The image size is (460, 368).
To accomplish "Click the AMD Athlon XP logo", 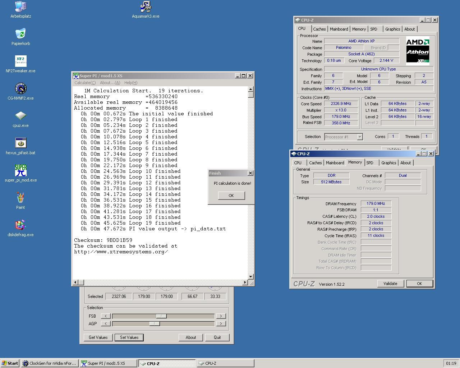I will [418, 51].
